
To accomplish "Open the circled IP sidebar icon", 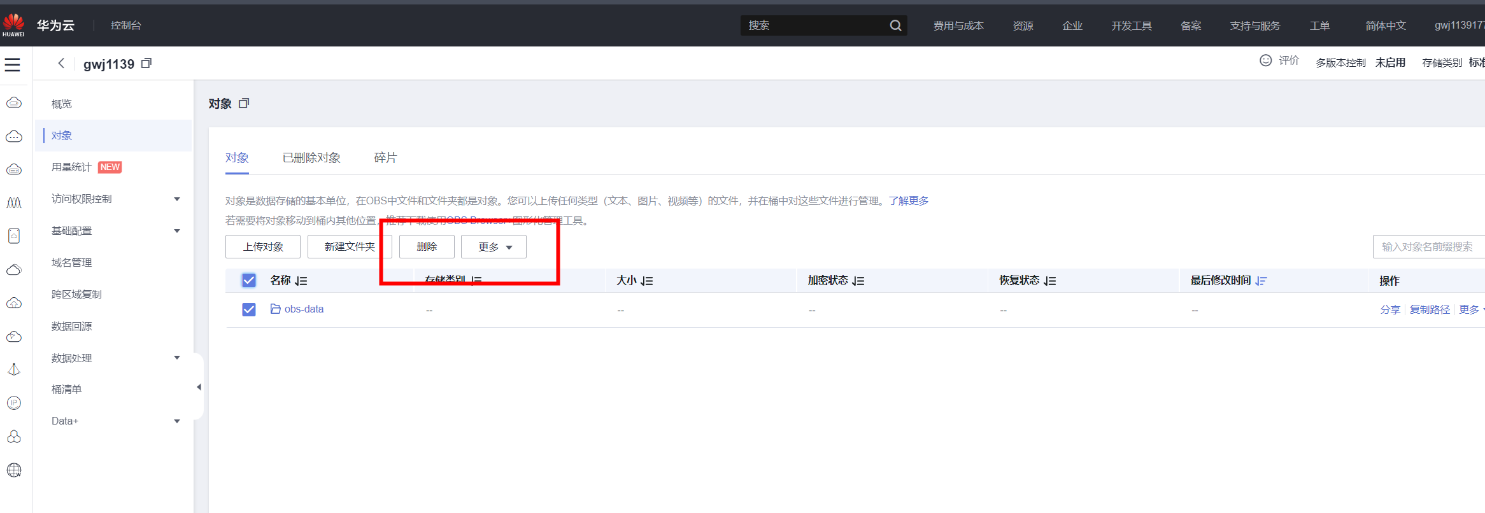I will pos(14,403).
